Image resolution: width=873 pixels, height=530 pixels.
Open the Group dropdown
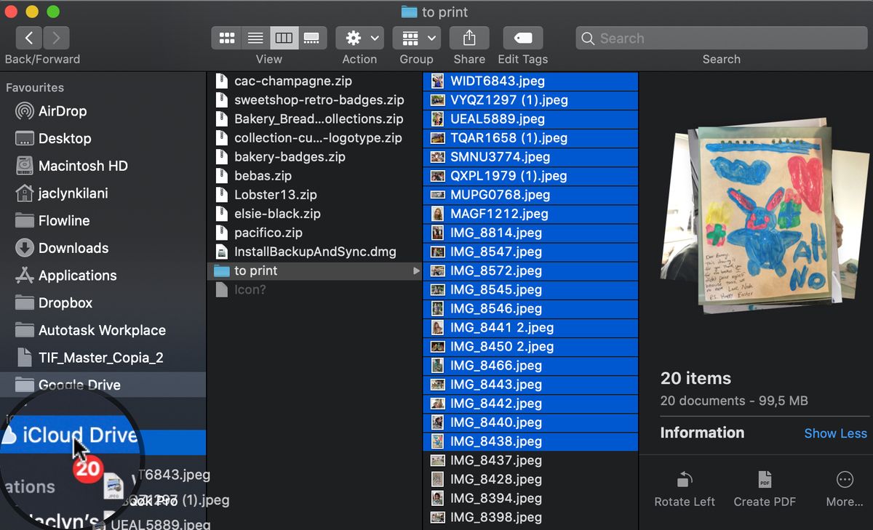coord(416,37)
